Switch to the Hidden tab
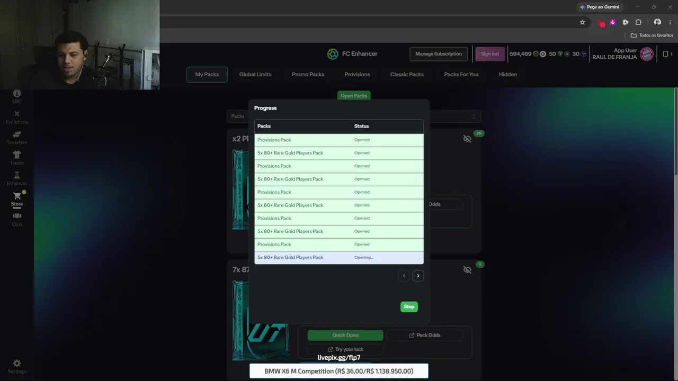 click(507, 75)
